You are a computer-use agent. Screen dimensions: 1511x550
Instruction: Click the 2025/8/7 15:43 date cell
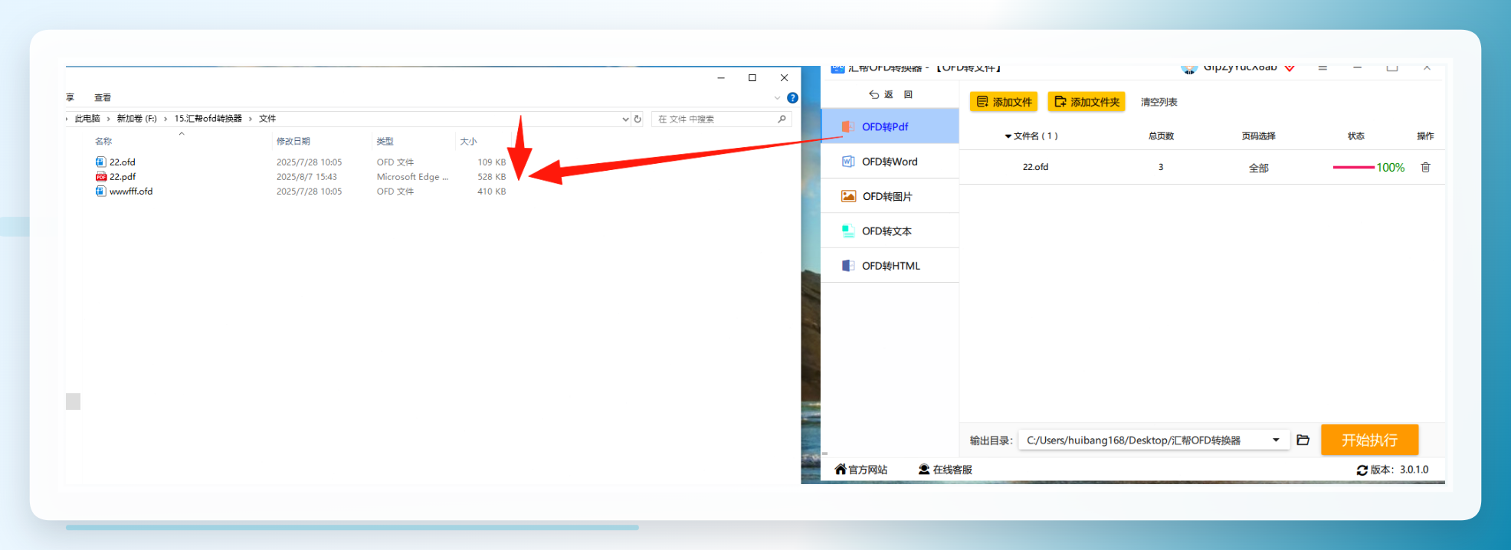pos(306,177)
